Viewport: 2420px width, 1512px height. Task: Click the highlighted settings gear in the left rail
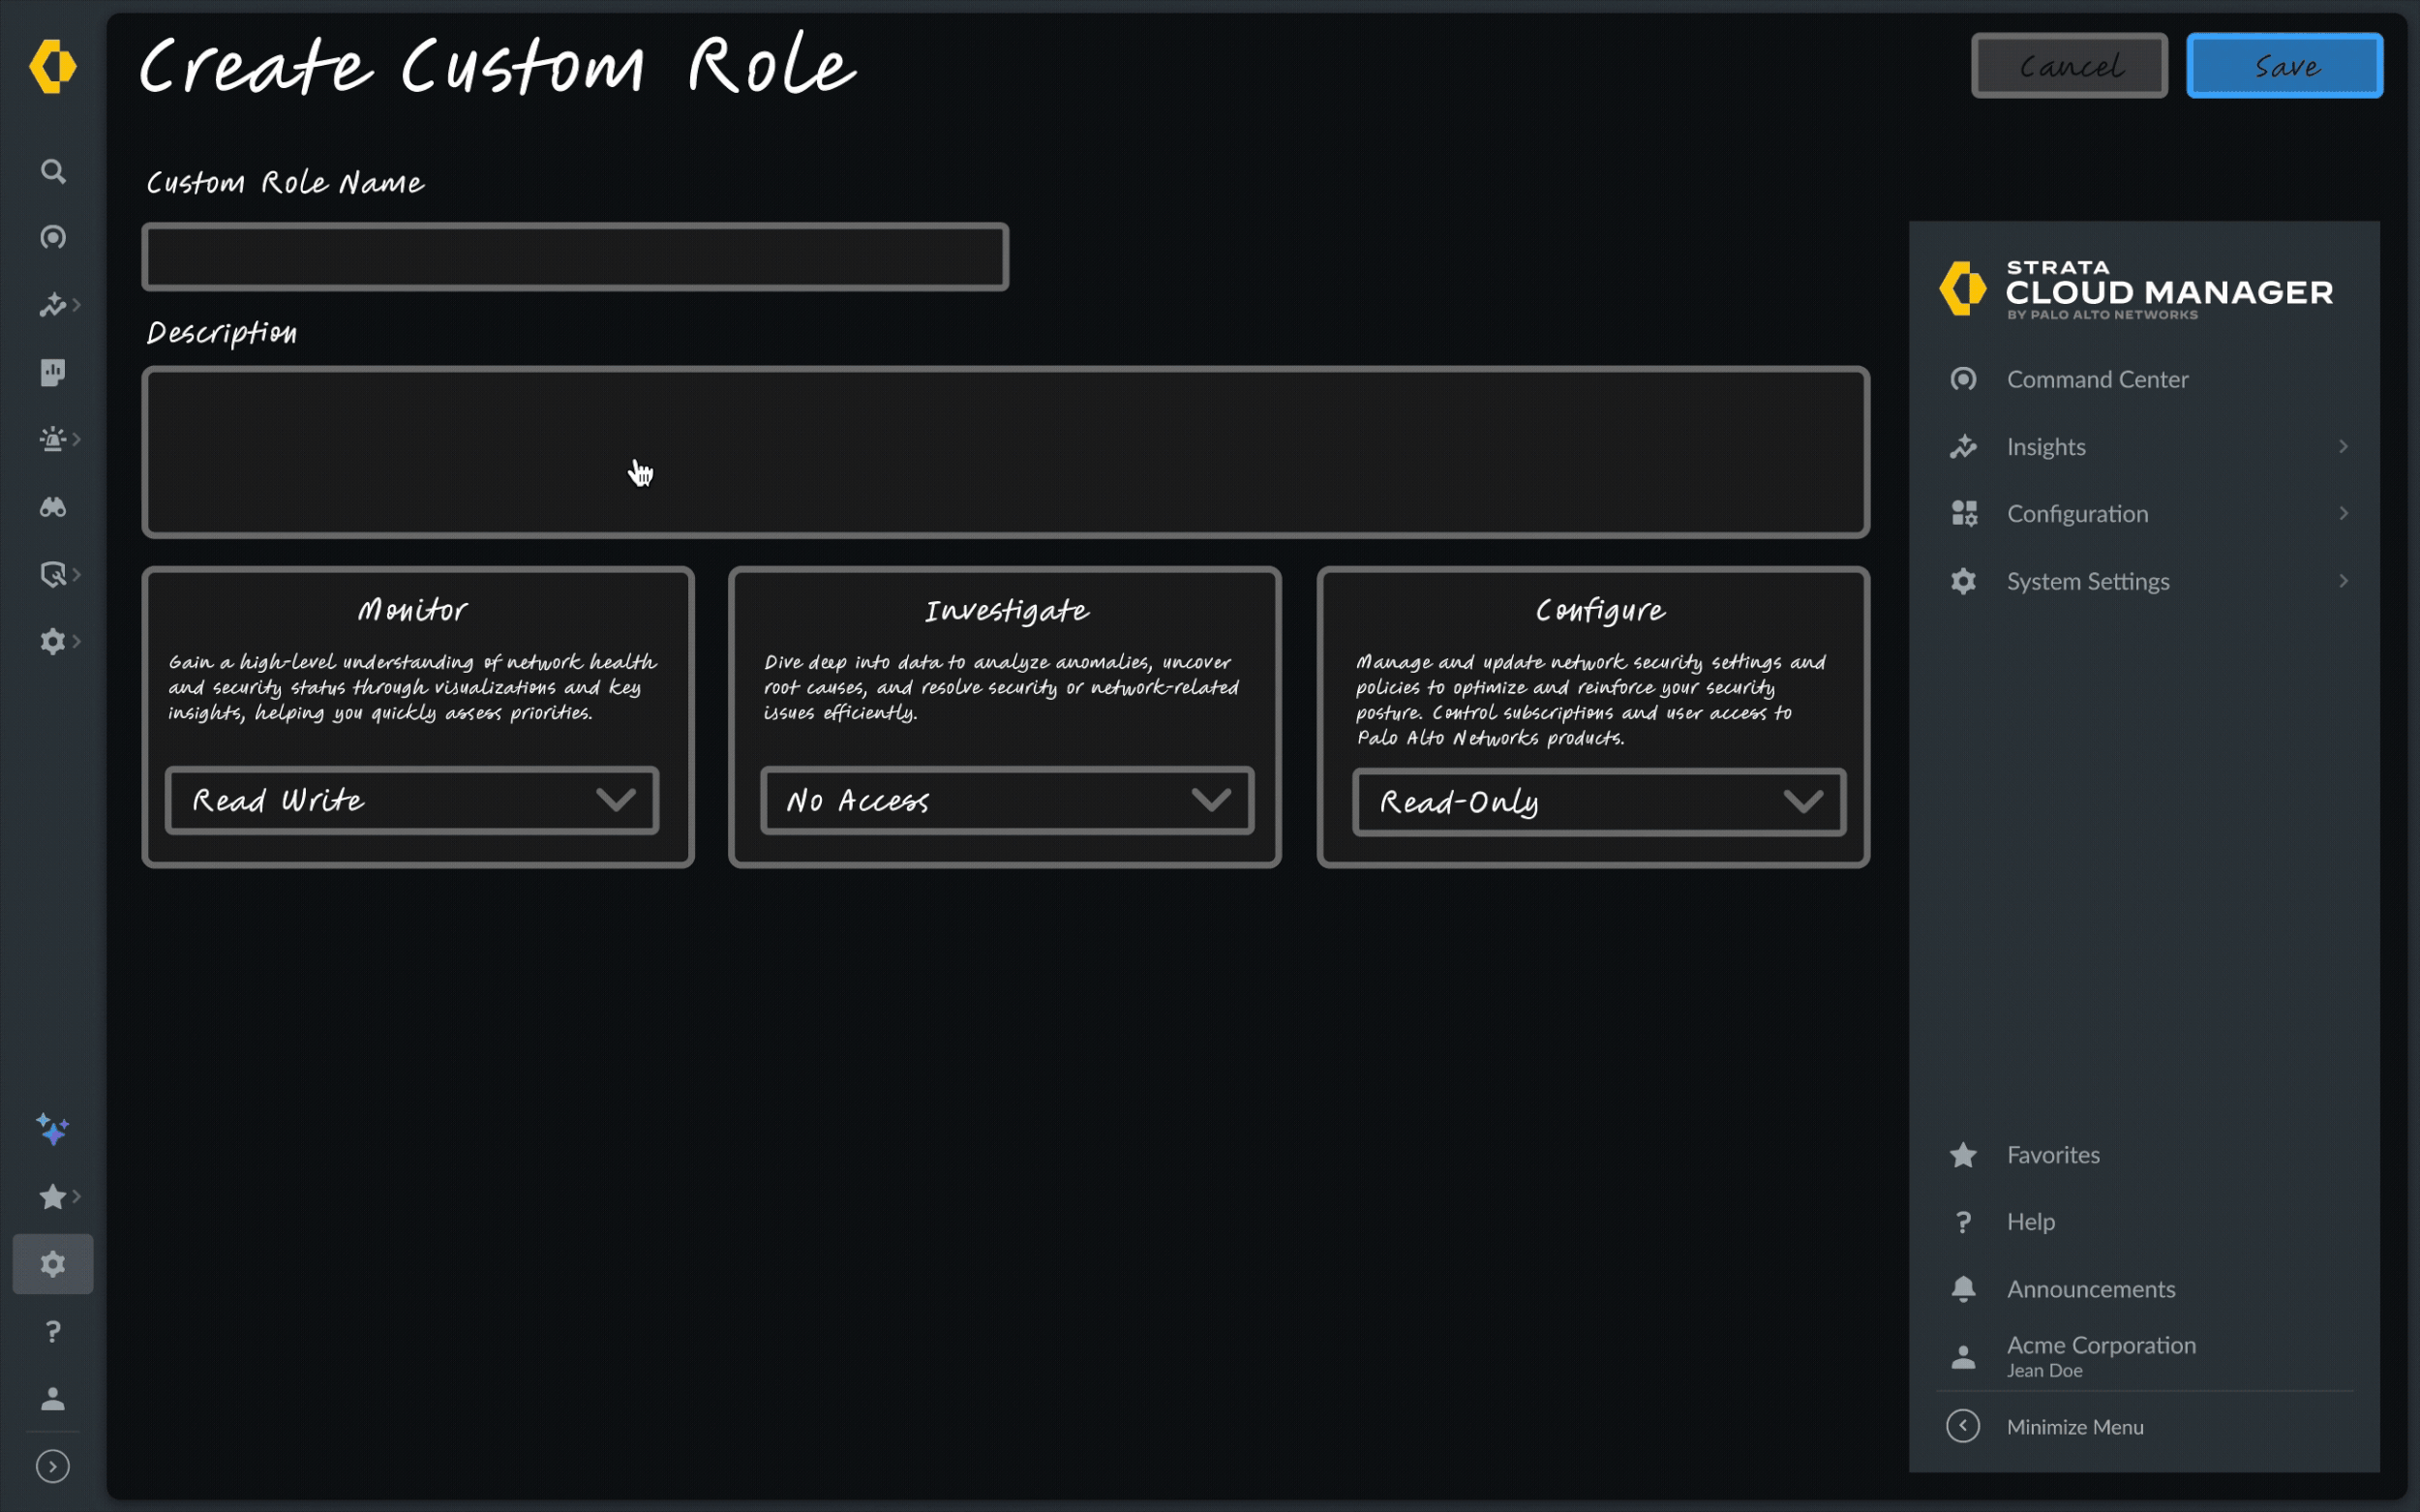point(53,1264)
